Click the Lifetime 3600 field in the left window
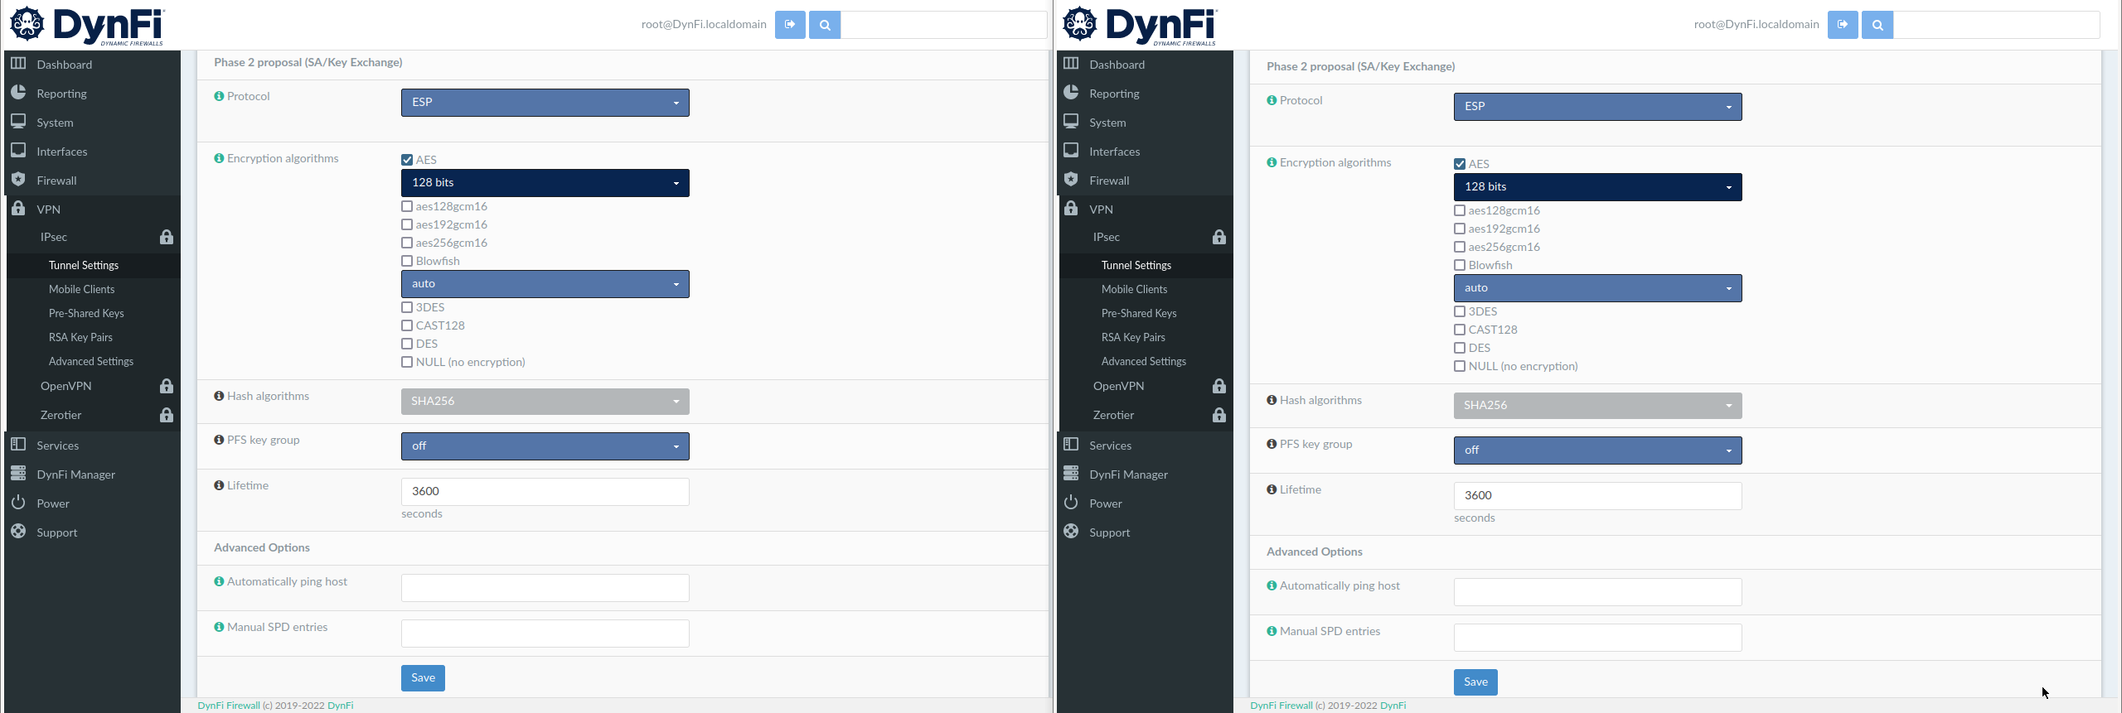The height and width of the screenshot is (713, 2122). point(545,492)
